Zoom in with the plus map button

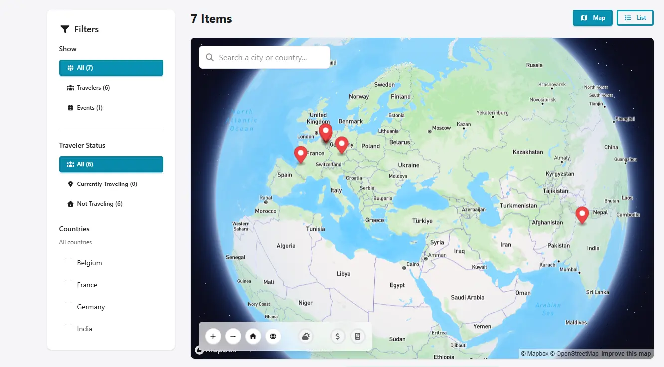click(213, 336)
